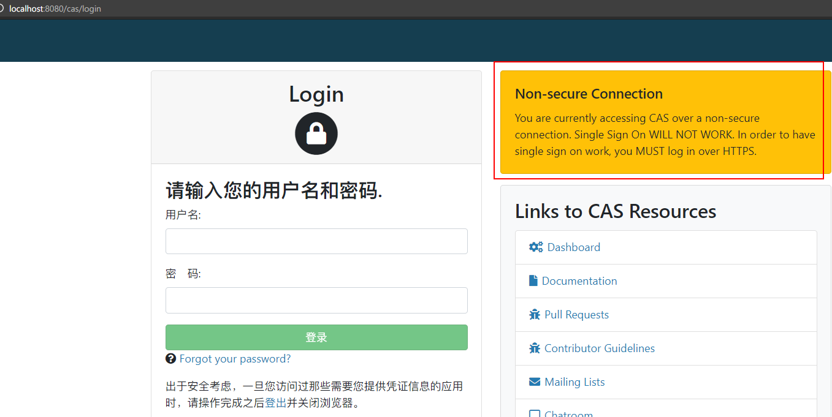The height and width of the screenshot is (417, 832).
Task: Click the 密码 field label
Action: point(183,274)
